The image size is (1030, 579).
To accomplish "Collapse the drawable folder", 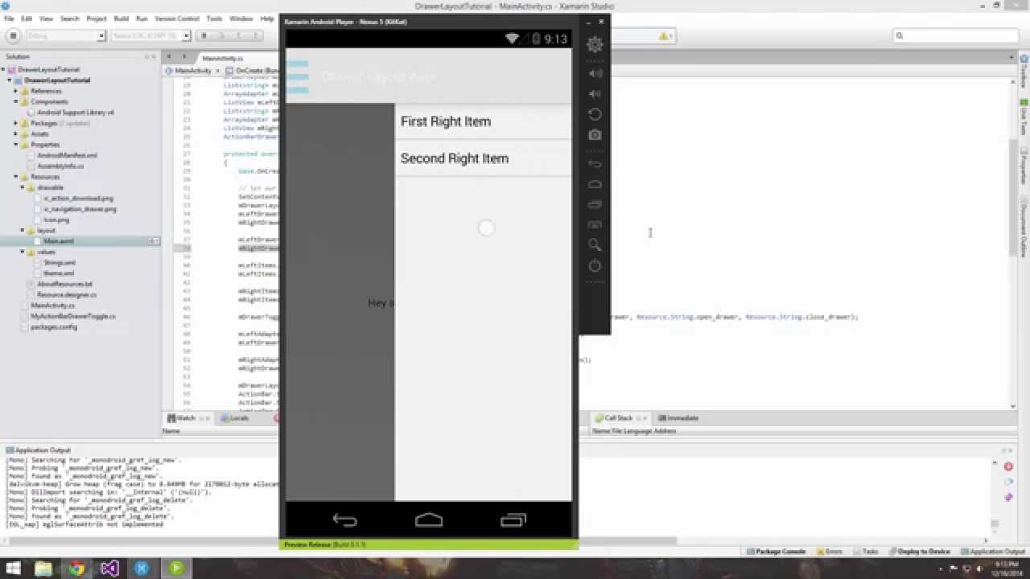I will click(22, 187).
